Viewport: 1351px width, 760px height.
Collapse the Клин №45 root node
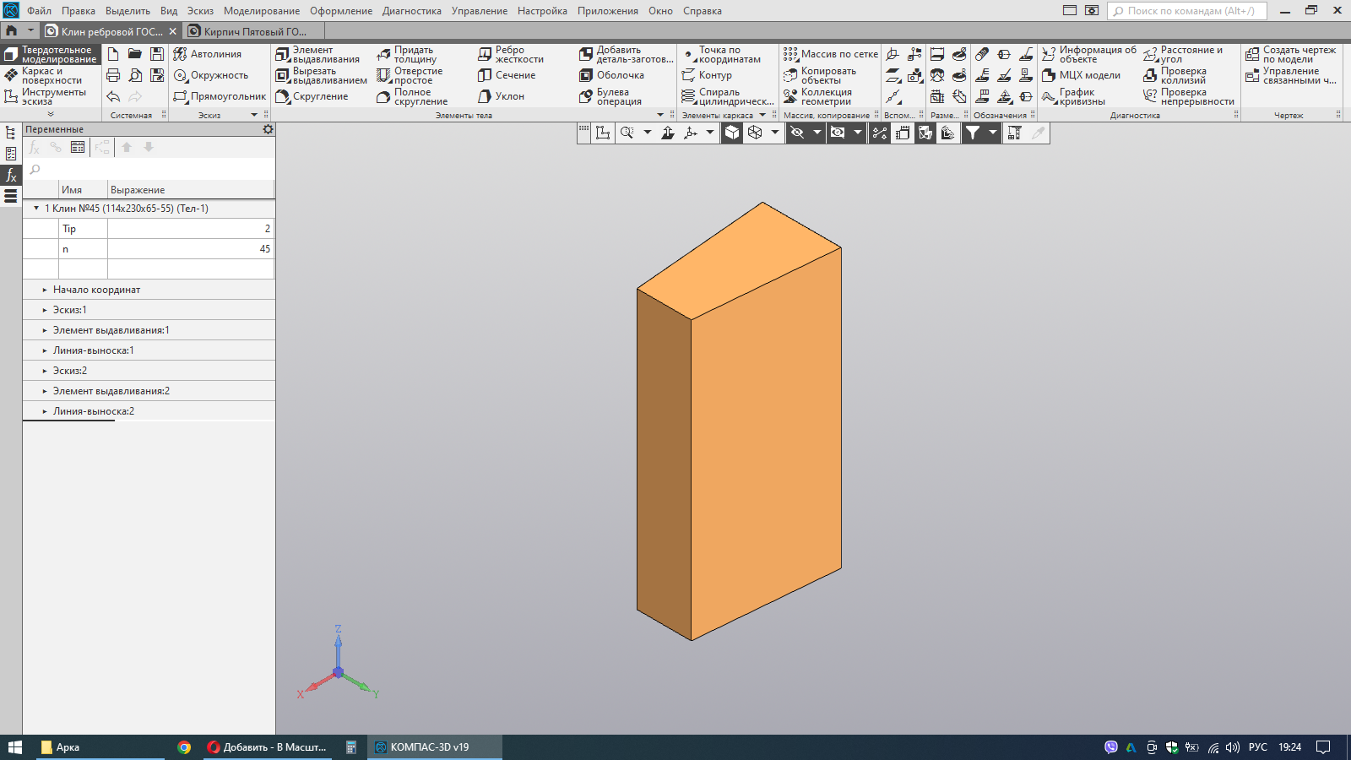click(x=36, y=208)
